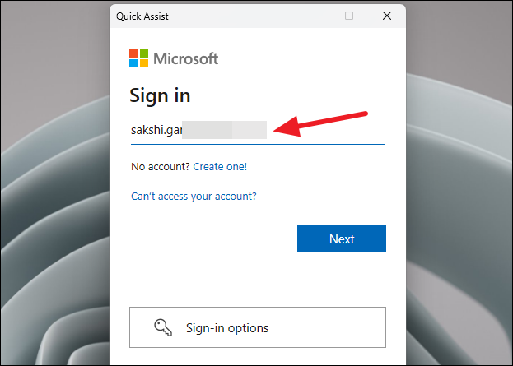Open Can't access your account? link
The image size is (513, 366).
(x=194, y=196)
